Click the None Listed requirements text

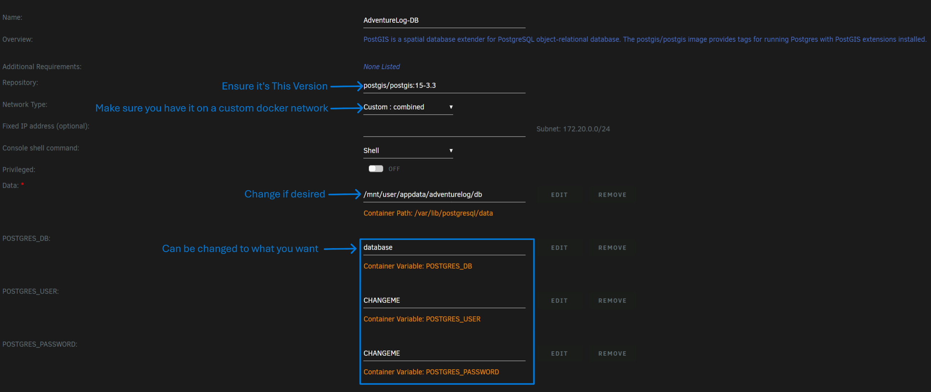[x=381, y=67]
